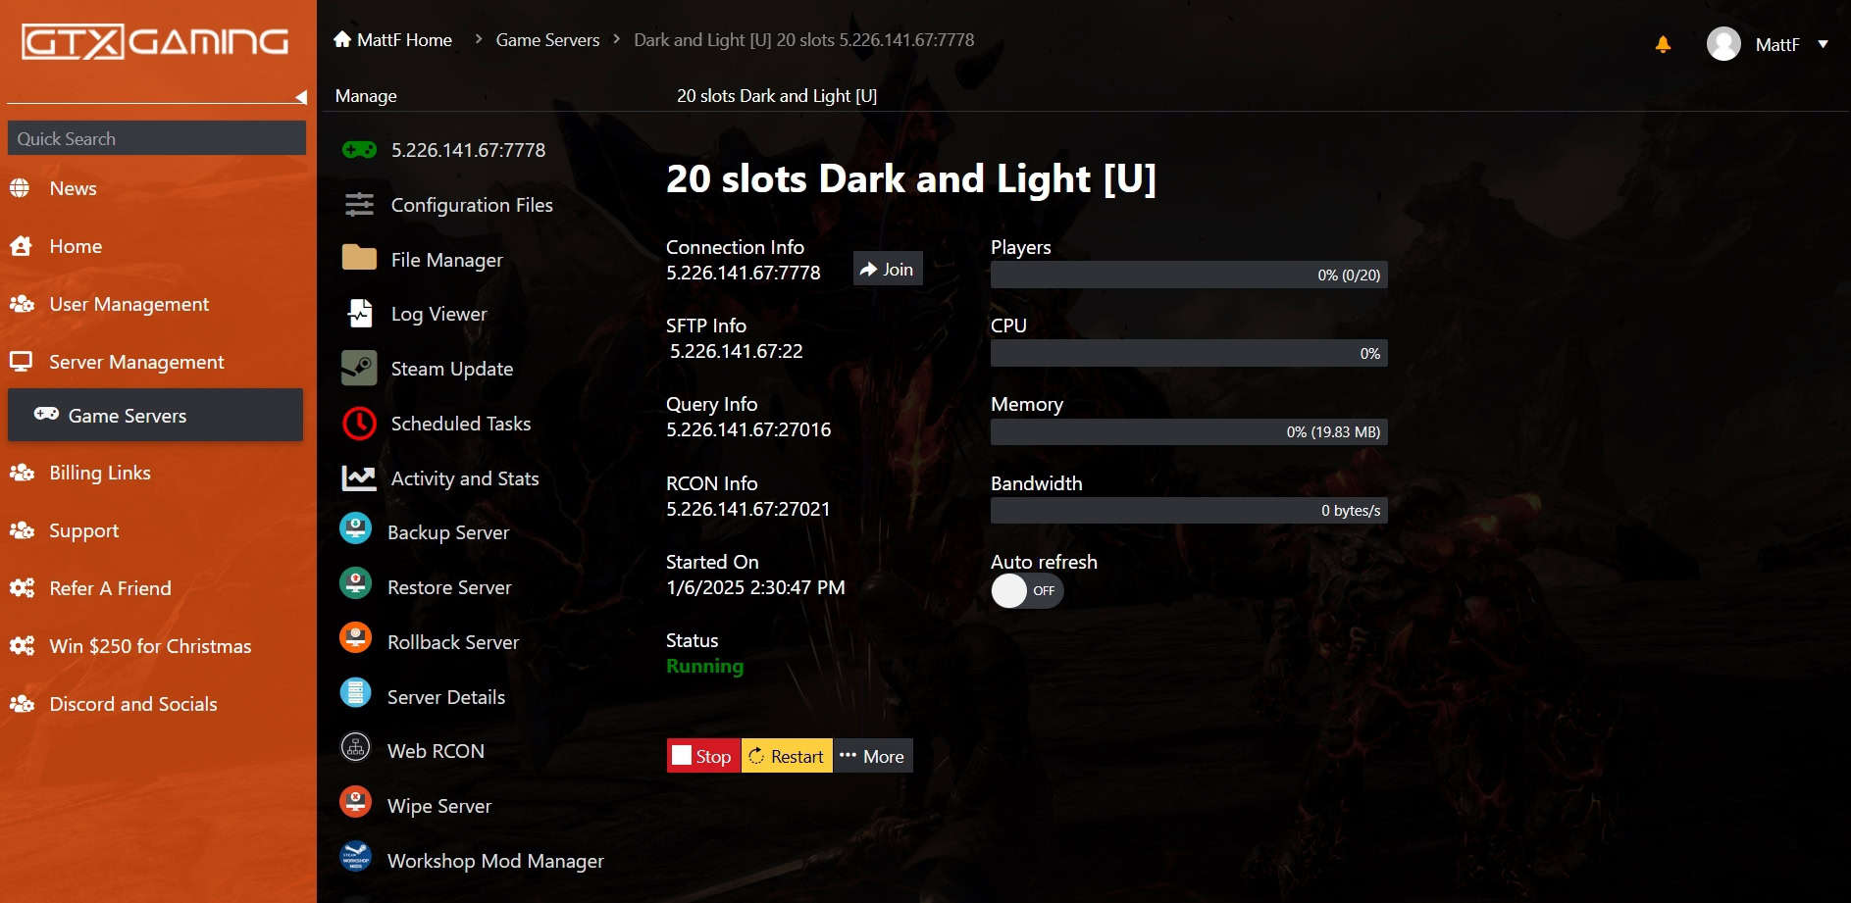Viewport: 1851px width, 903px height.
Task: Open the Configuration Files sliders icon
Action: pyautogui.click(x=359, y=204)
